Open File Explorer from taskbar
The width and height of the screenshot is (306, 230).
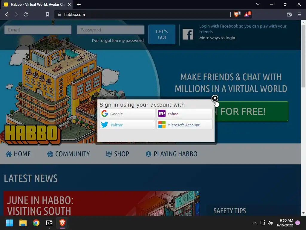coord(23,223)
